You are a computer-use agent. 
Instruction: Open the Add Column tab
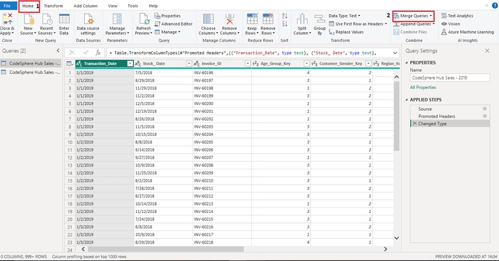point(85,6)
